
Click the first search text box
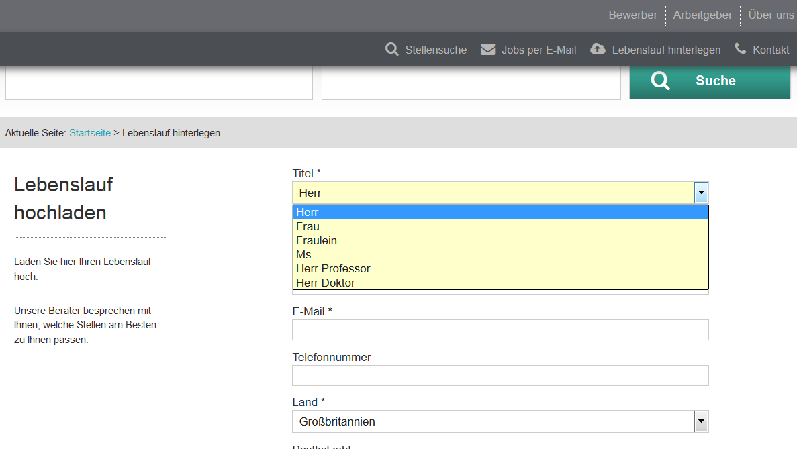(159, 84)
